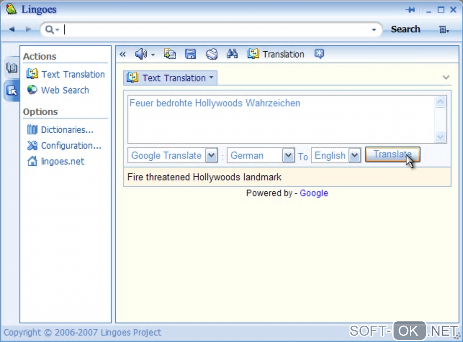
Task: Click the back navigation arrow
Action: (x=12, y=29)
